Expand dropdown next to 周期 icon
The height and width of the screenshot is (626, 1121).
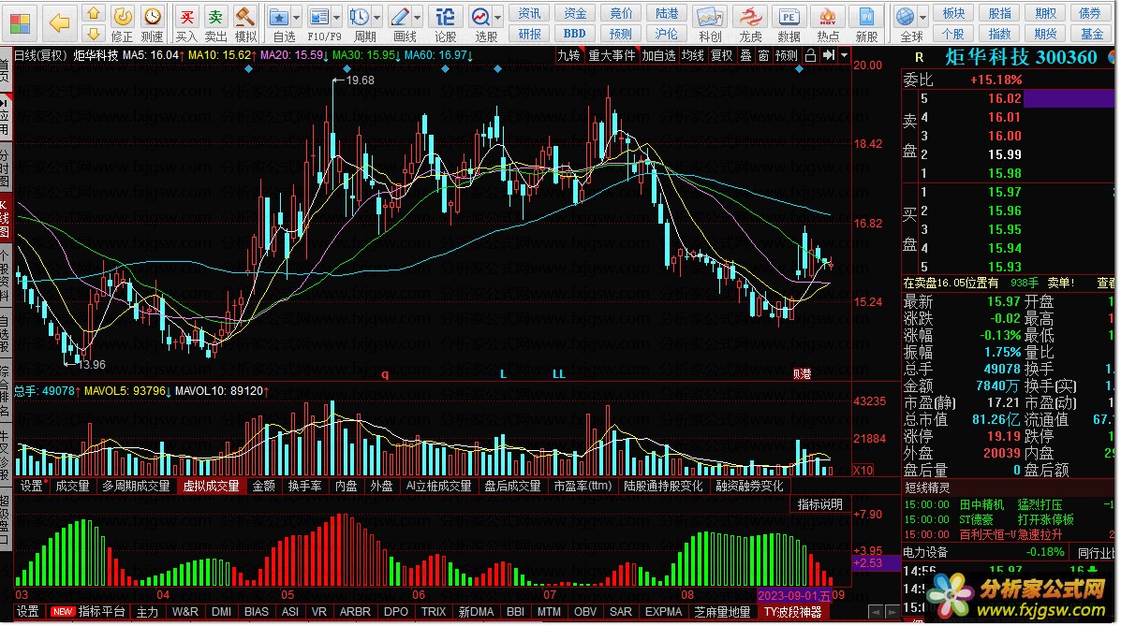(x=376, y=17)
